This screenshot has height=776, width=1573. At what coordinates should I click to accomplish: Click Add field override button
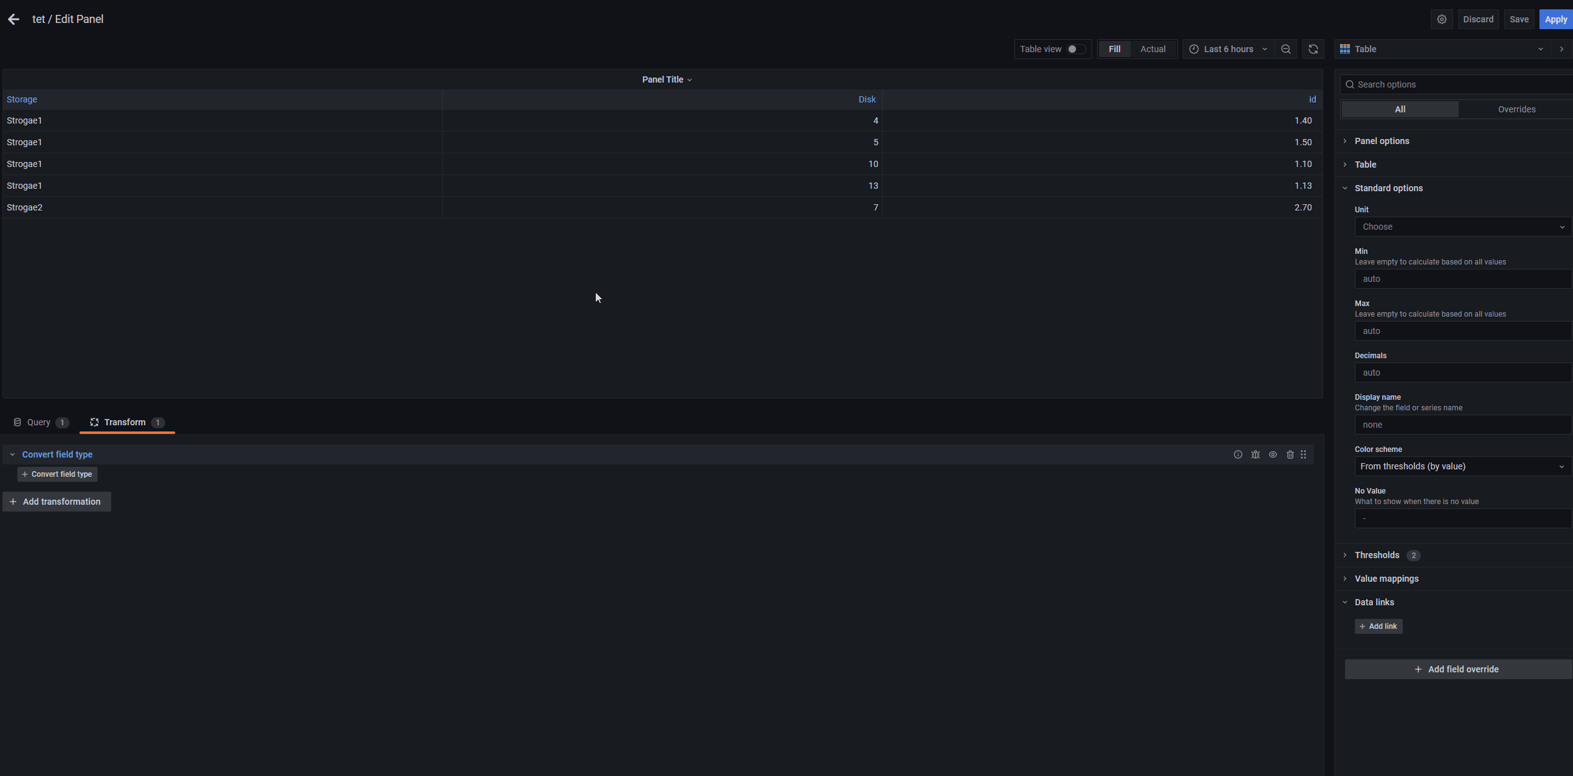coord(1458,669)
